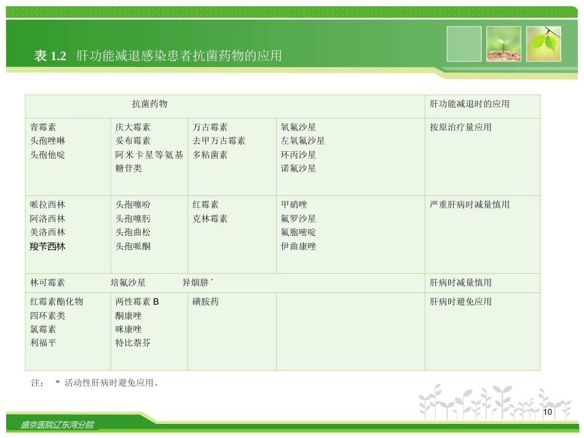The width and height of the screenshot is (584, 438).
Task: Select the text 阿洛西林
Action: pyautogui.click(x=47, y=219)
